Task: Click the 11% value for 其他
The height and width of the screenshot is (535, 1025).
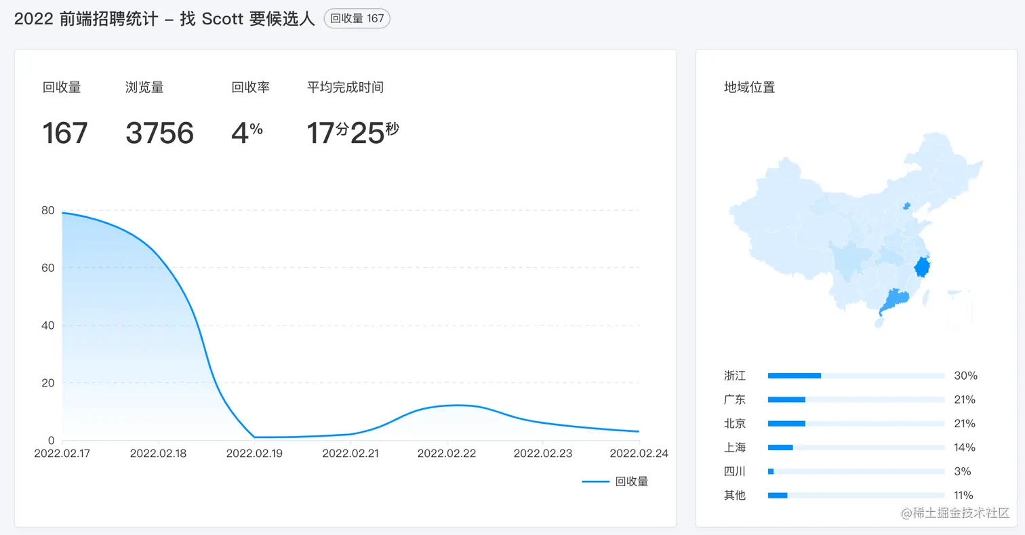Action: [964, 495]
